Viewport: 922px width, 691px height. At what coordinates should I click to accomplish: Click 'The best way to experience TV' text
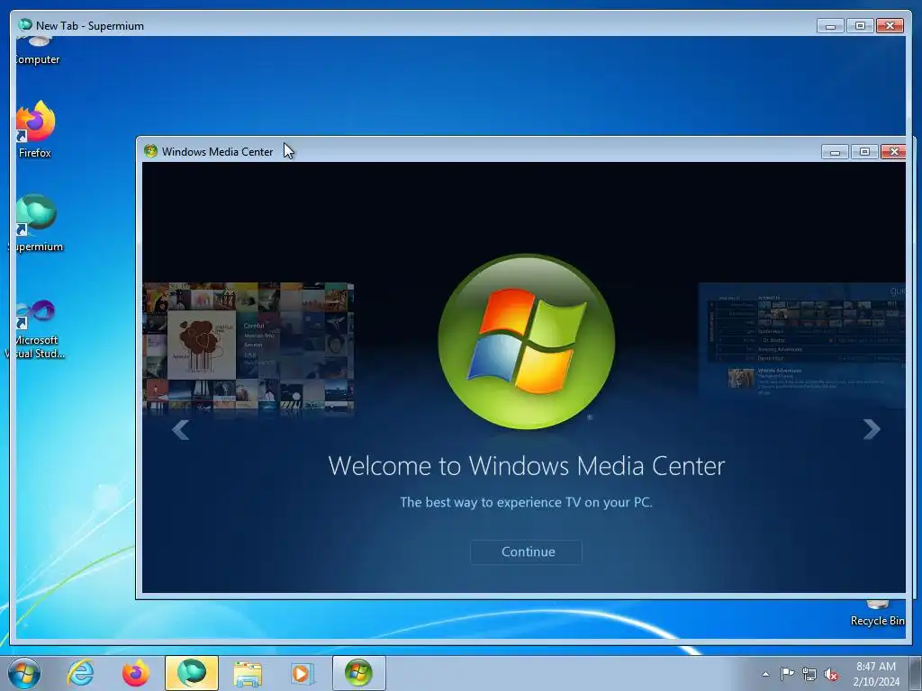(526, 502)
